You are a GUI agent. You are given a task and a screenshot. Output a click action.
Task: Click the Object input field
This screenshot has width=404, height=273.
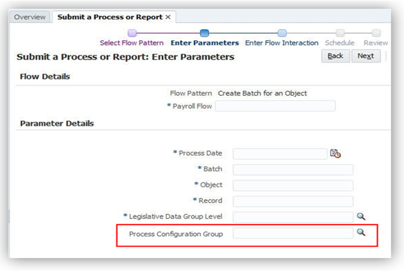pos(293,185)
